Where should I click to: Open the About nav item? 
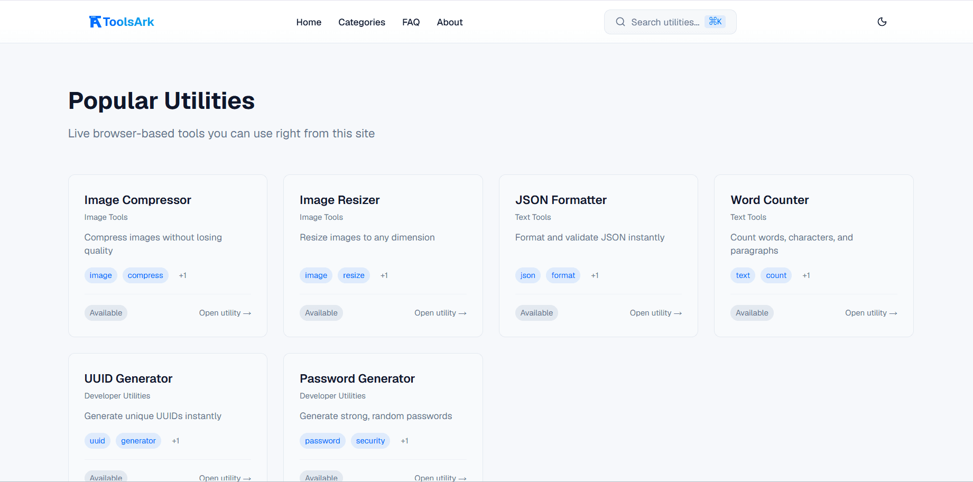pyautogui.click(x=450, y=22)
